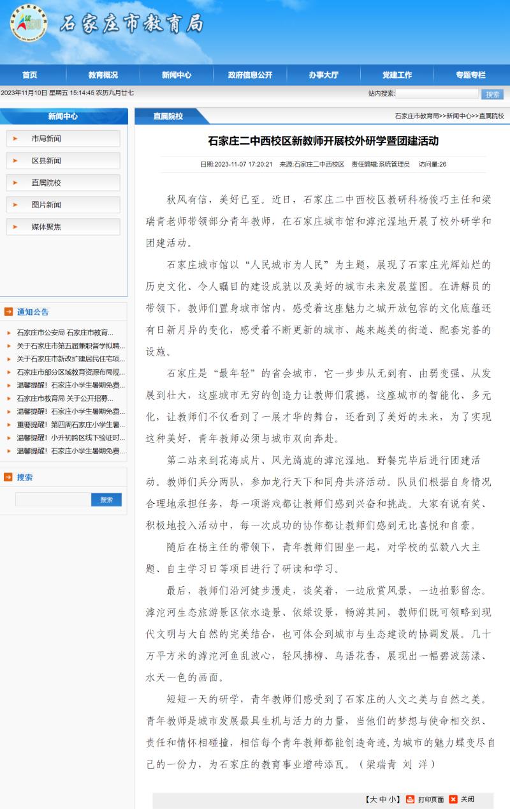Click orange arrow icon beside 通知公告

point(8,312)
